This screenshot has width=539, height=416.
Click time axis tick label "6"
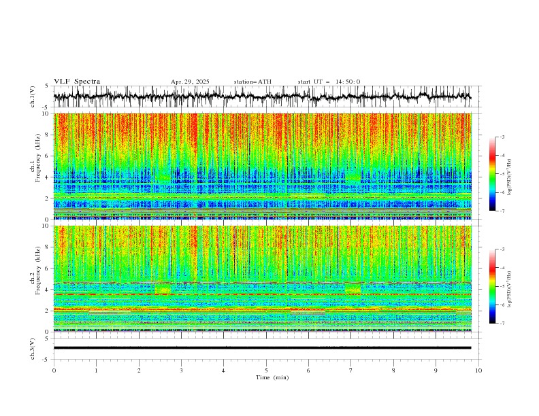(x=309, y=370)
